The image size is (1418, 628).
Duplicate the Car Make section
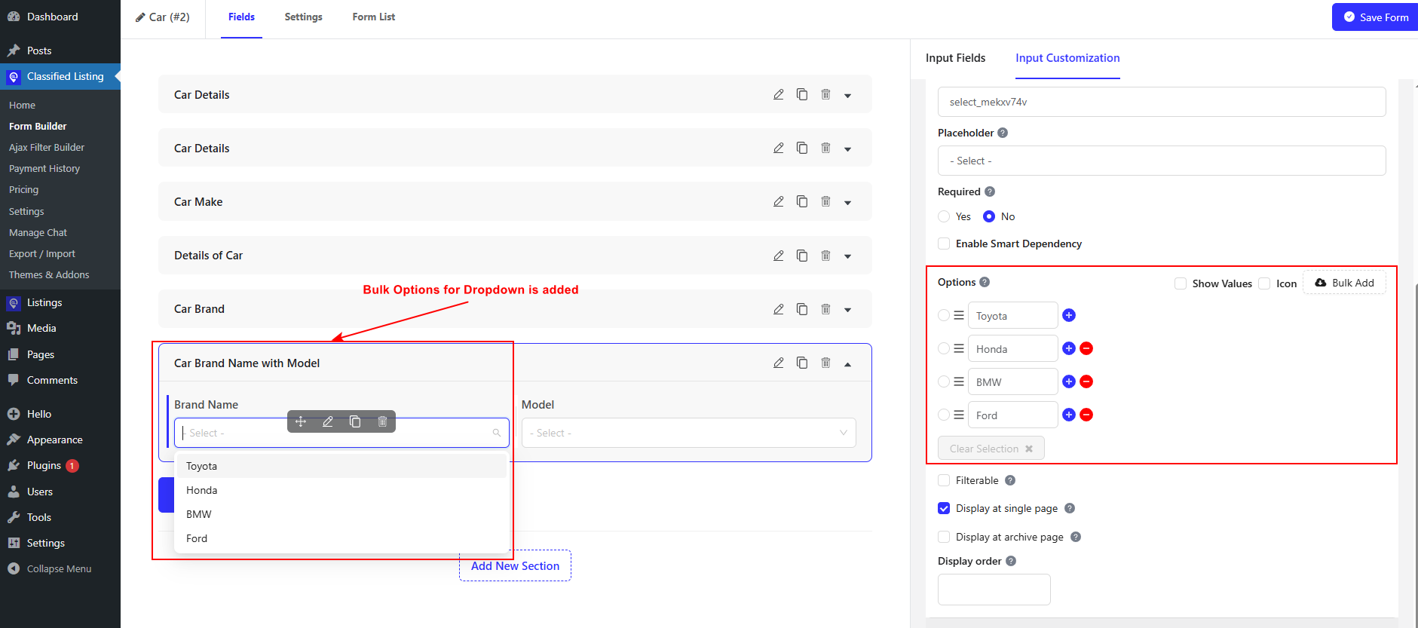pos(802,201)
